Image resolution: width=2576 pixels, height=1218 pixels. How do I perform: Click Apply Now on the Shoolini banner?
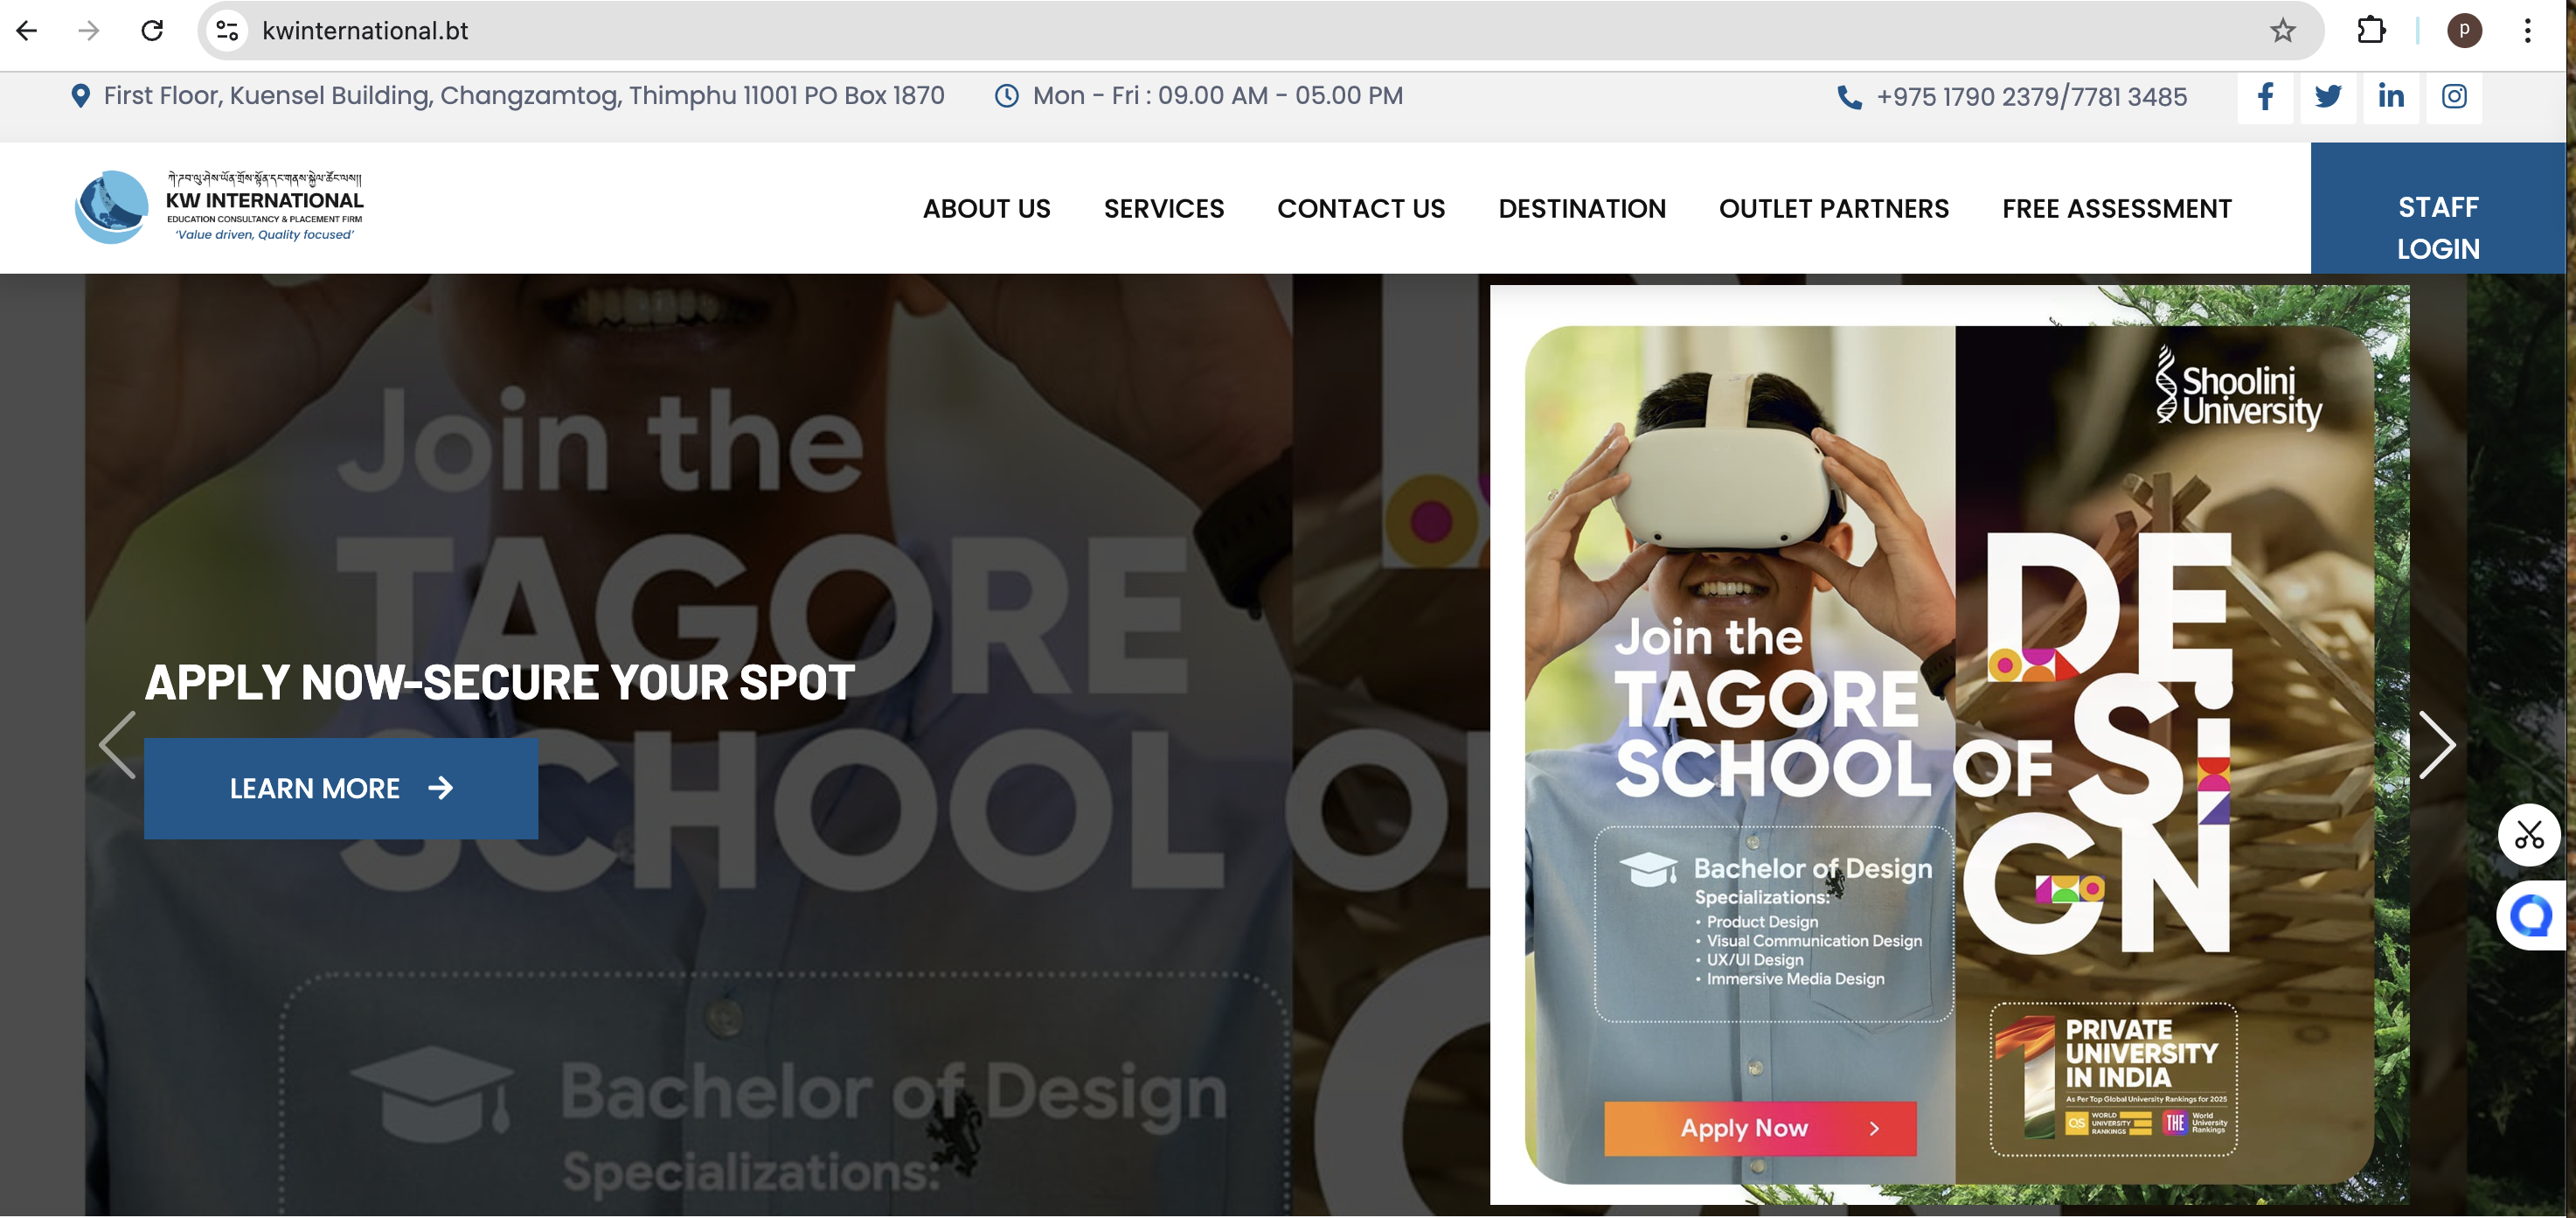(1760, 1129)
